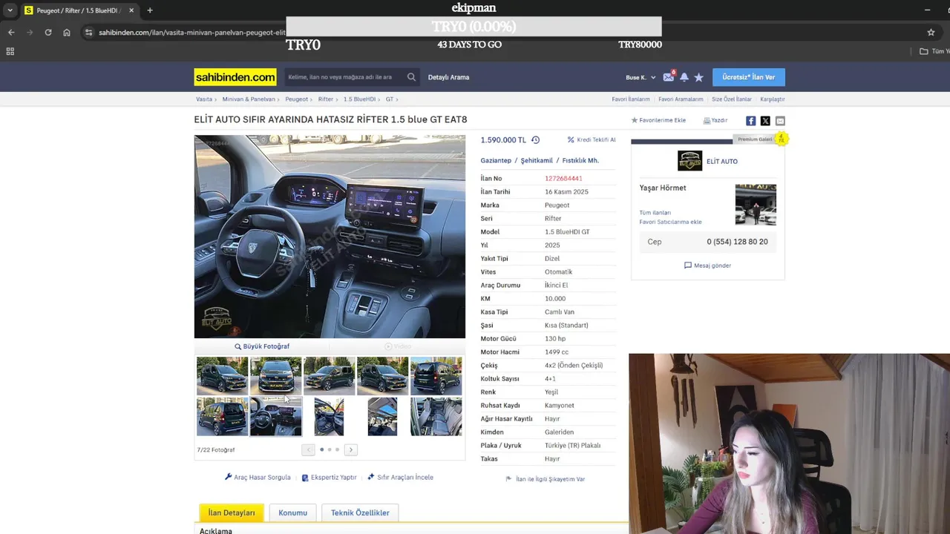Select the rear seats interior thumbnail
Screen dimensions: 950x534
tap(436, 416)
